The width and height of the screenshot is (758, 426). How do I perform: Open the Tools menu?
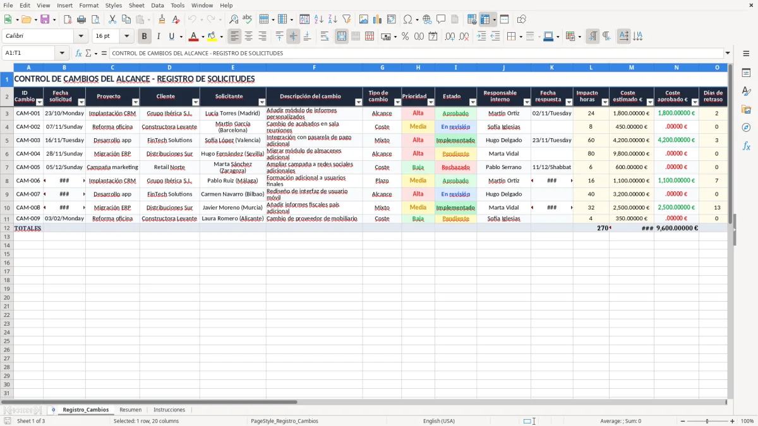point(177,5)
